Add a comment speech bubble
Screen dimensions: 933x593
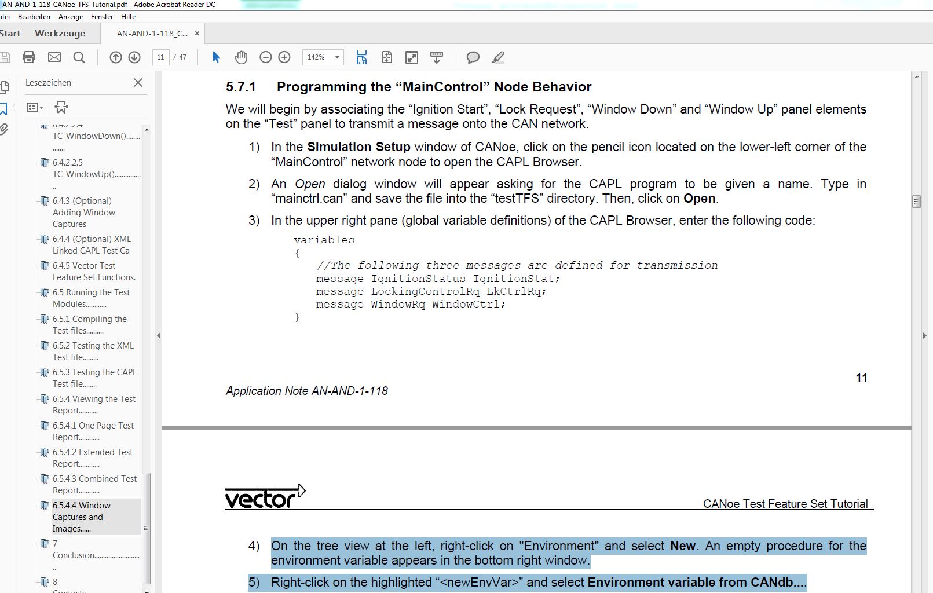[x=473, y=57]
